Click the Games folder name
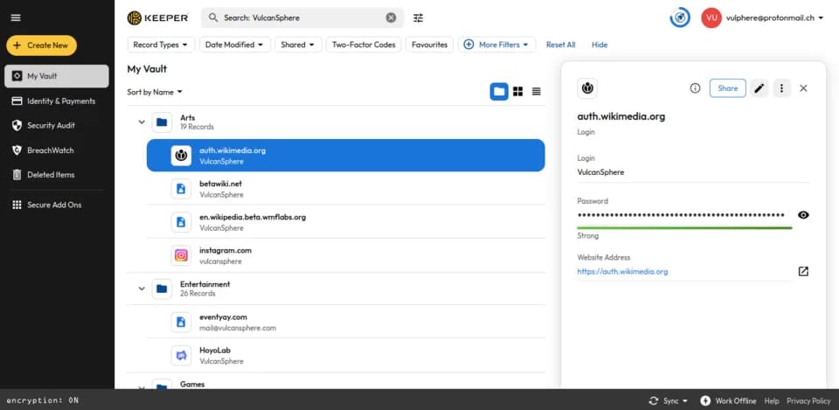 coord(192,385)
